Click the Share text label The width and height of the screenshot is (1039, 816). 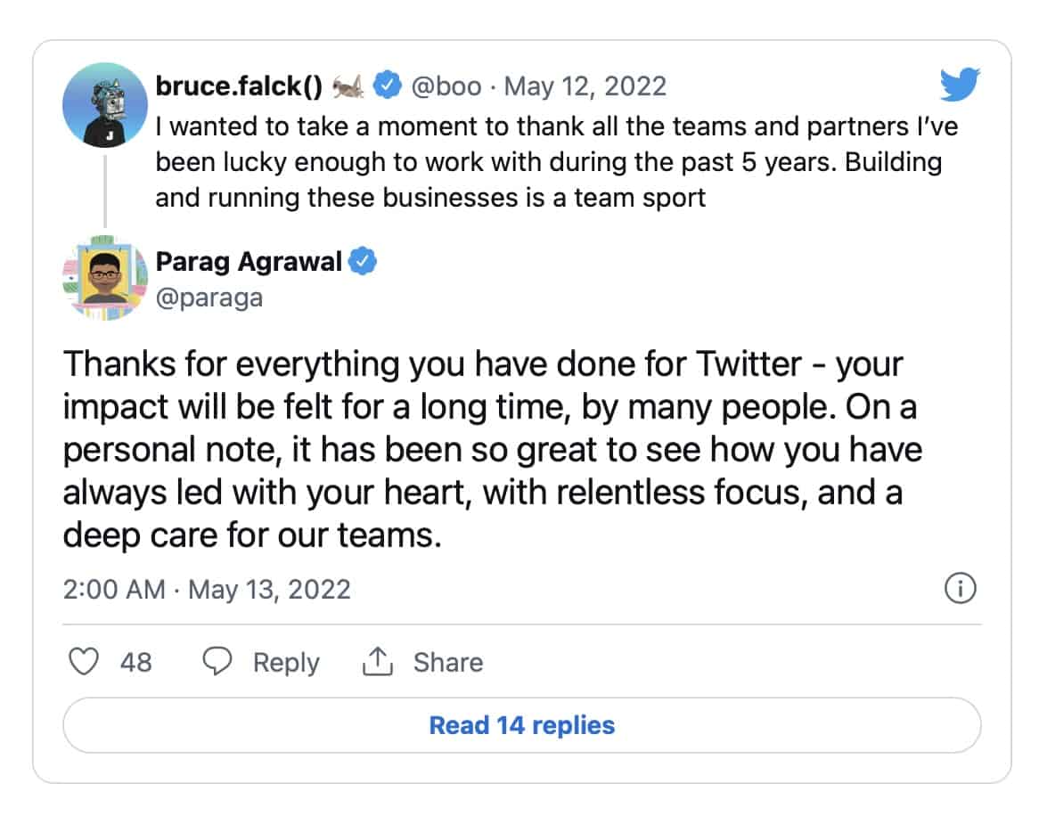pos(448,662)
